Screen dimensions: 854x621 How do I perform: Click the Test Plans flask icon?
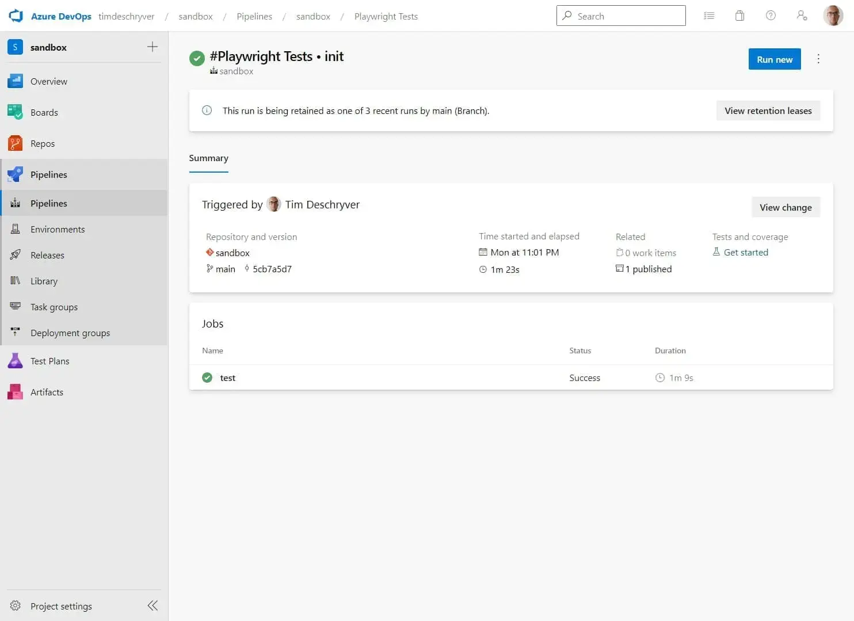[15, 361]
